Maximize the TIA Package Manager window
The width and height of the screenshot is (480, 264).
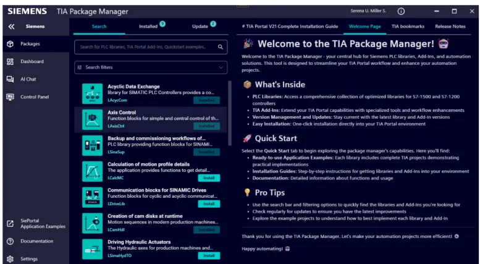coord(454,11)
